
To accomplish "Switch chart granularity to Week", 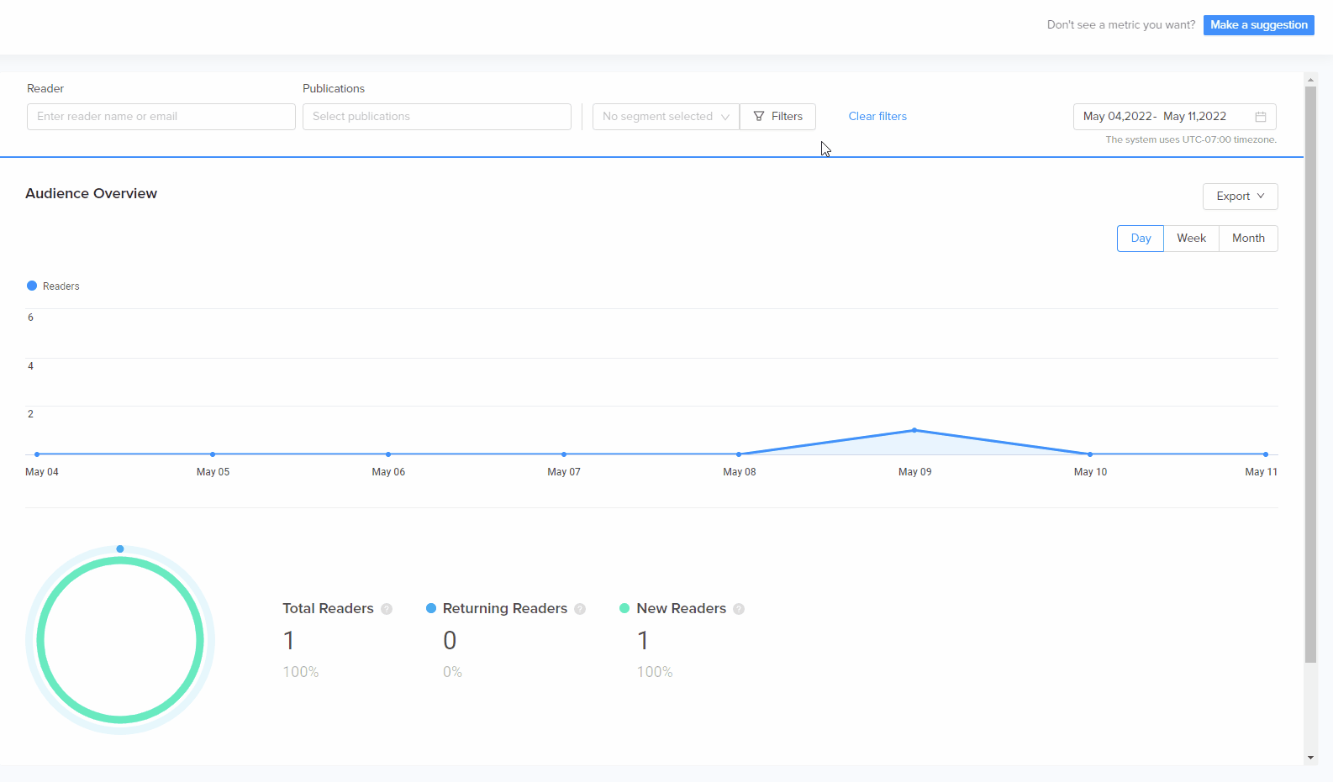I will coord(1191,239).
